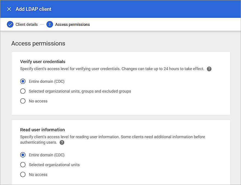
Task: Click the Verify user credentials section heading
Action: (42, 62)
